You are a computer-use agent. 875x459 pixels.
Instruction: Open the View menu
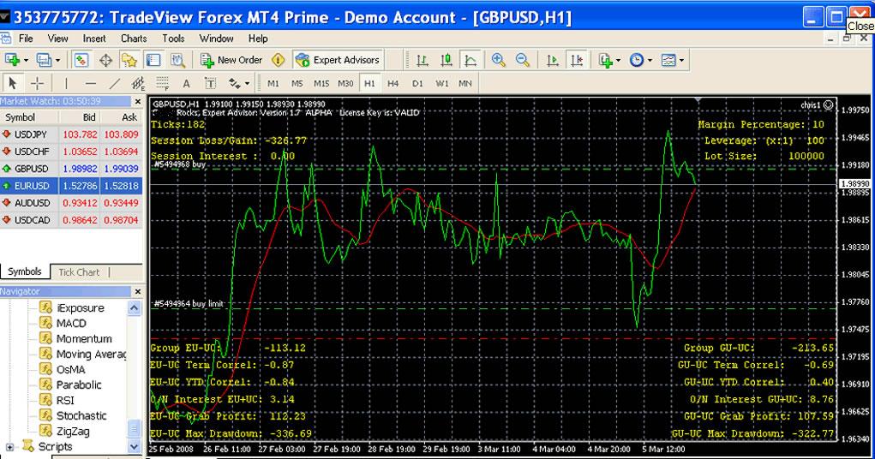57,39
